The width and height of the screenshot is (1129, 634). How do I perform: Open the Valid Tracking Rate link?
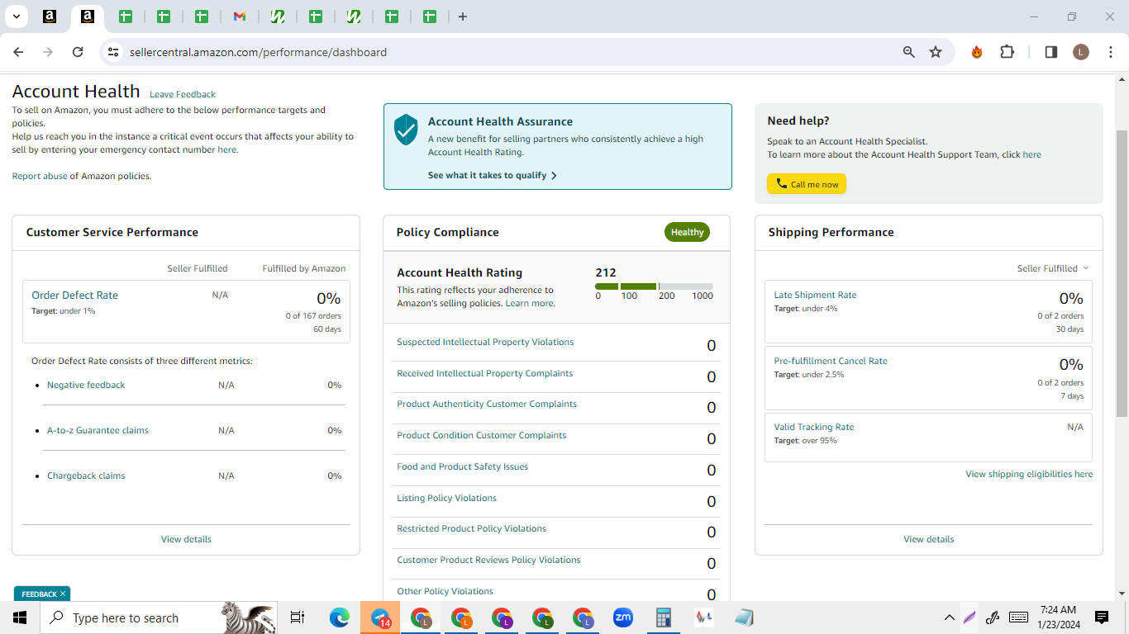pos(814,427)
